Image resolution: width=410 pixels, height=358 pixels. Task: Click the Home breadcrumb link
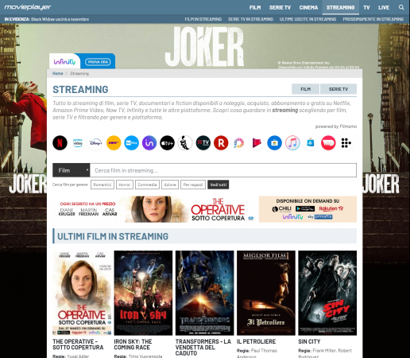pyautogui.click(x=57, y=73)
